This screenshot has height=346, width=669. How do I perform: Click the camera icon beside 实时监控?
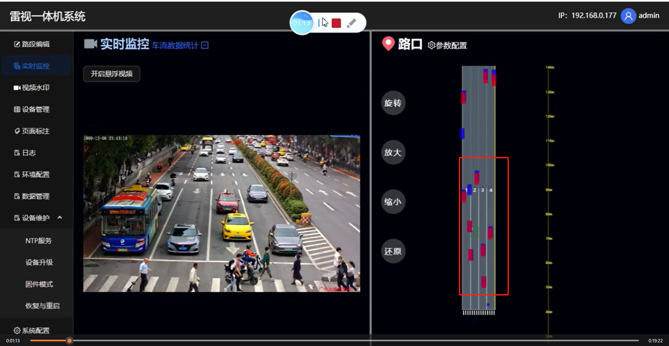coord(90,44)
